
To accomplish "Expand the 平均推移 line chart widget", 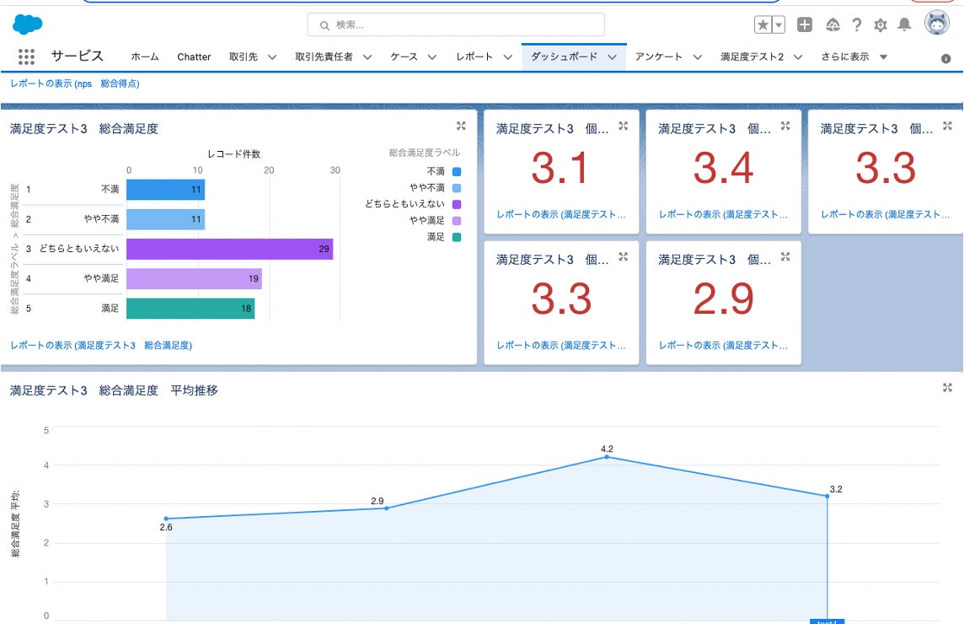I will point(947,387).
